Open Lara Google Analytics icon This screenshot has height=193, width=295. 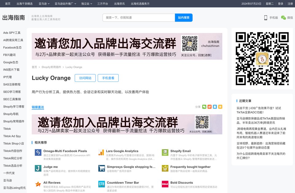click(101, 152)
